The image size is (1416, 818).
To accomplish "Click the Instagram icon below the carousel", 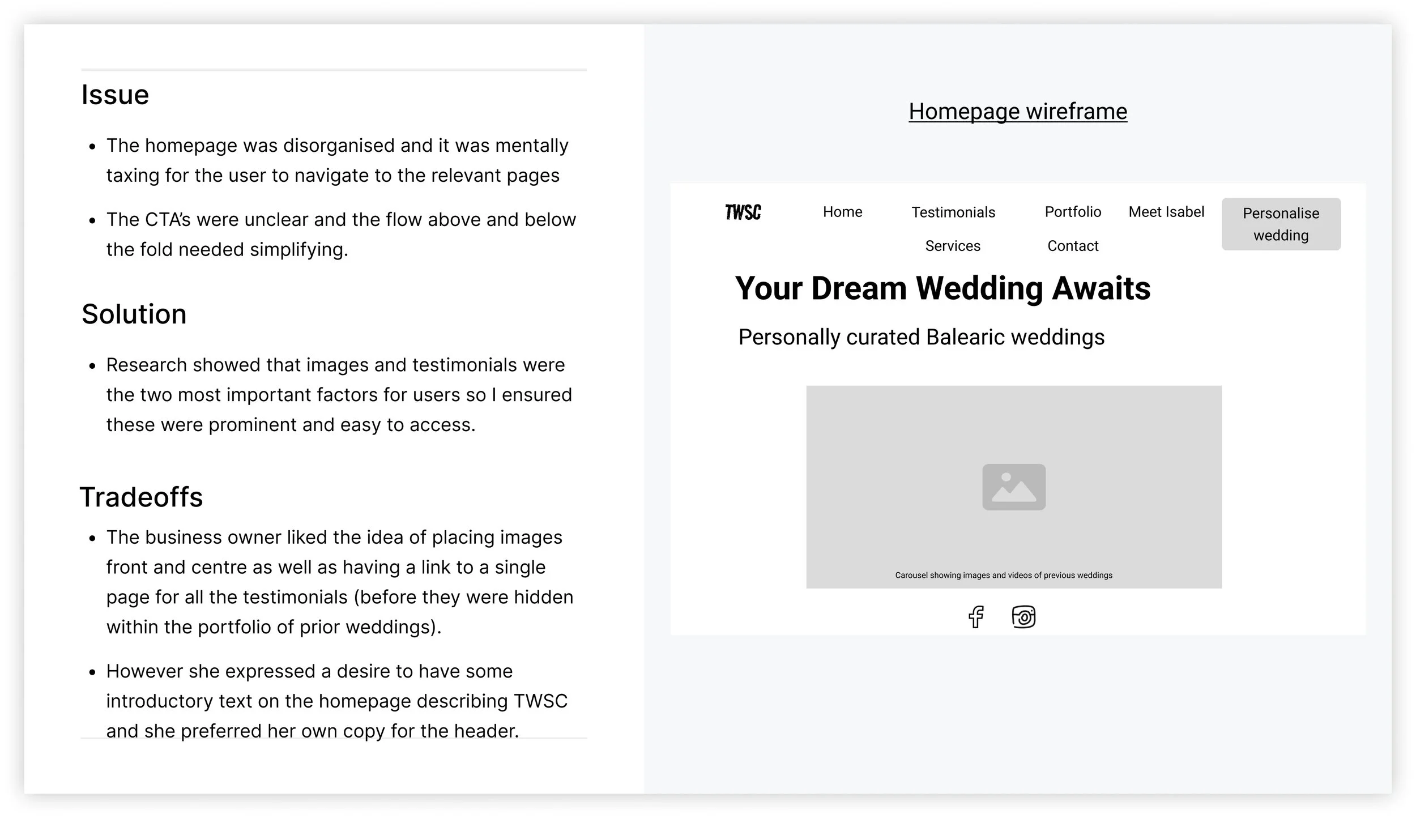I will [x=1023, y=616].
